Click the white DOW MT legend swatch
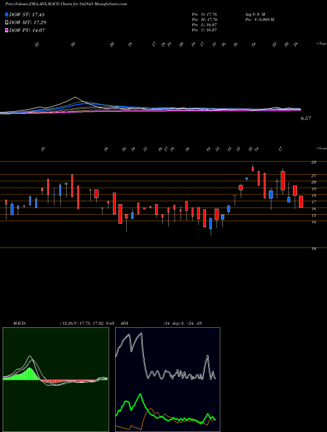327x432 pixels. point(7,23)
